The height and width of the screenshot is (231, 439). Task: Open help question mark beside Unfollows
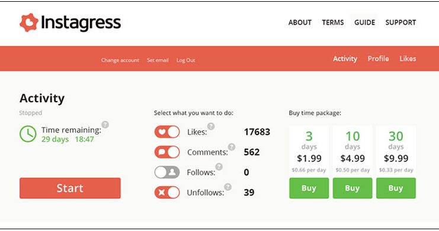(x=228, y=187)
